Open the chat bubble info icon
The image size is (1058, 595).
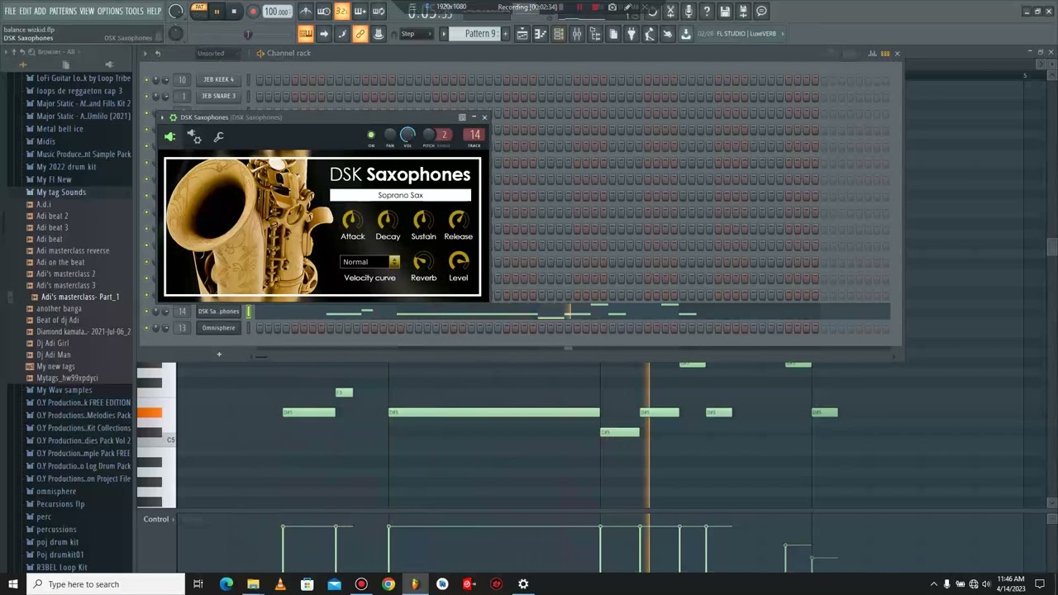coord(761,12)
